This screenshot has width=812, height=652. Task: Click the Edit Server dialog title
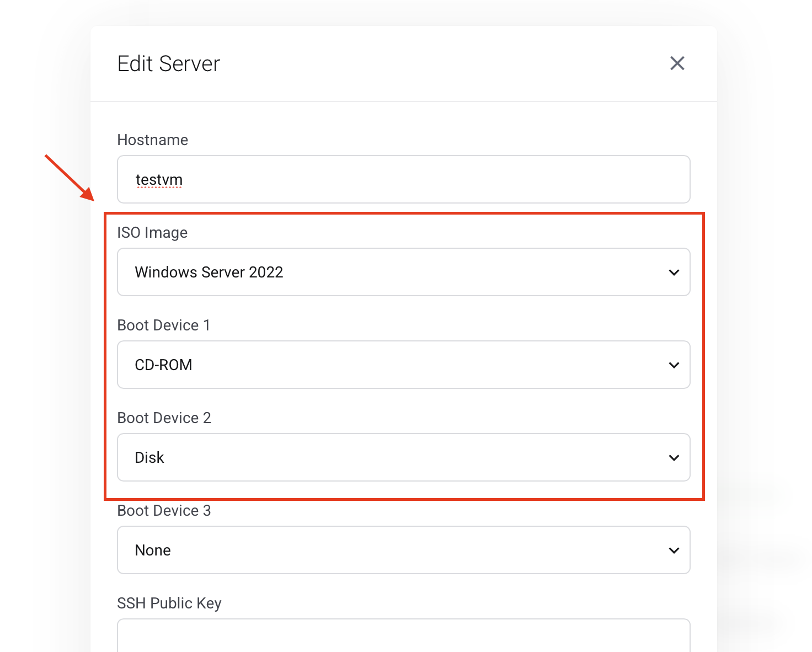[x=168, y=63]
